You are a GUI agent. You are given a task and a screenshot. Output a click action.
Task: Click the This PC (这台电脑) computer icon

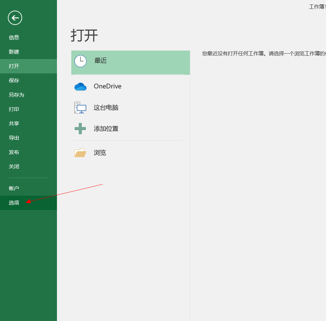tap(80, 108)
